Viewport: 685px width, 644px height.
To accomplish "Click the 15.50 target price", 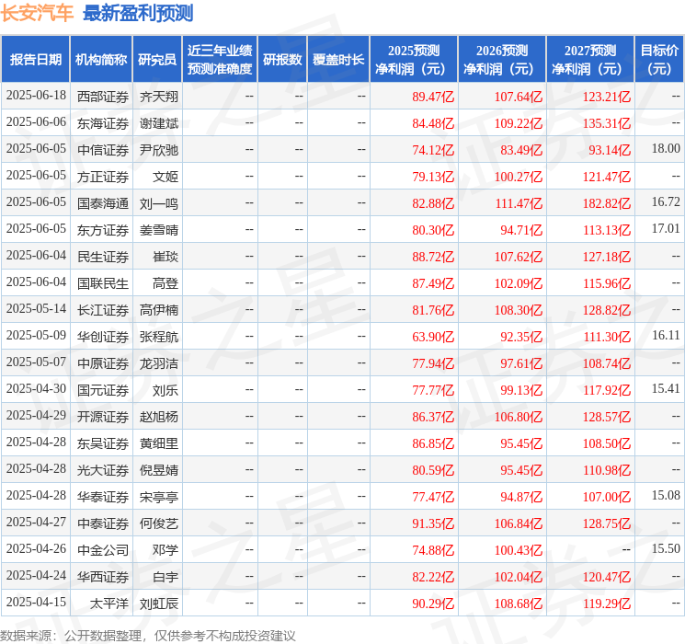I will point(666,548).
